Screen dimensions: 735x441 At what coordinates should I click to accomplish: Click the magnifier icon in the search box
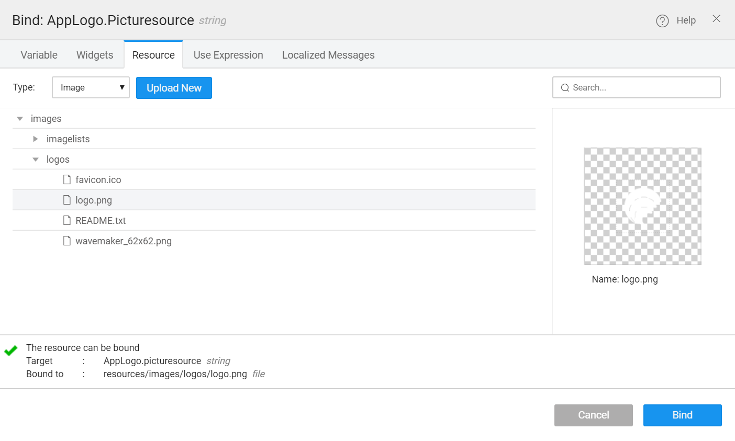pyautogui.click(x=565, y=87)
